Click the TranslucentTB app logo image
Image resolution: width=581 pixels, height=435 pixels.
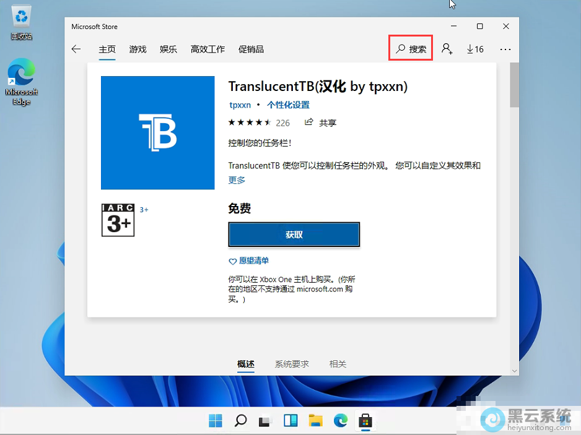click(157, 132)
